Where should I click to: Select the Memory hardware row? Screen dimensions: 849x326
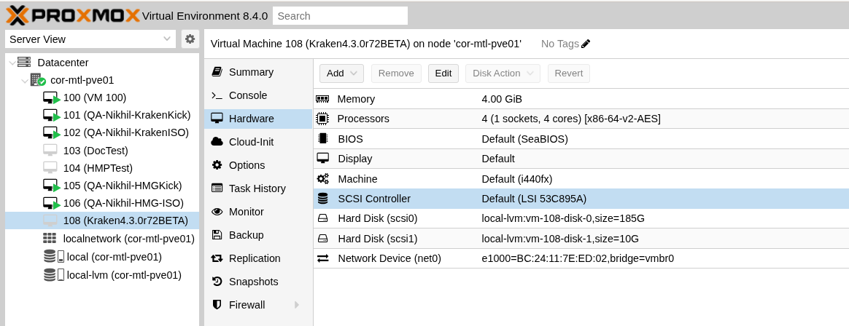[581, 99]
